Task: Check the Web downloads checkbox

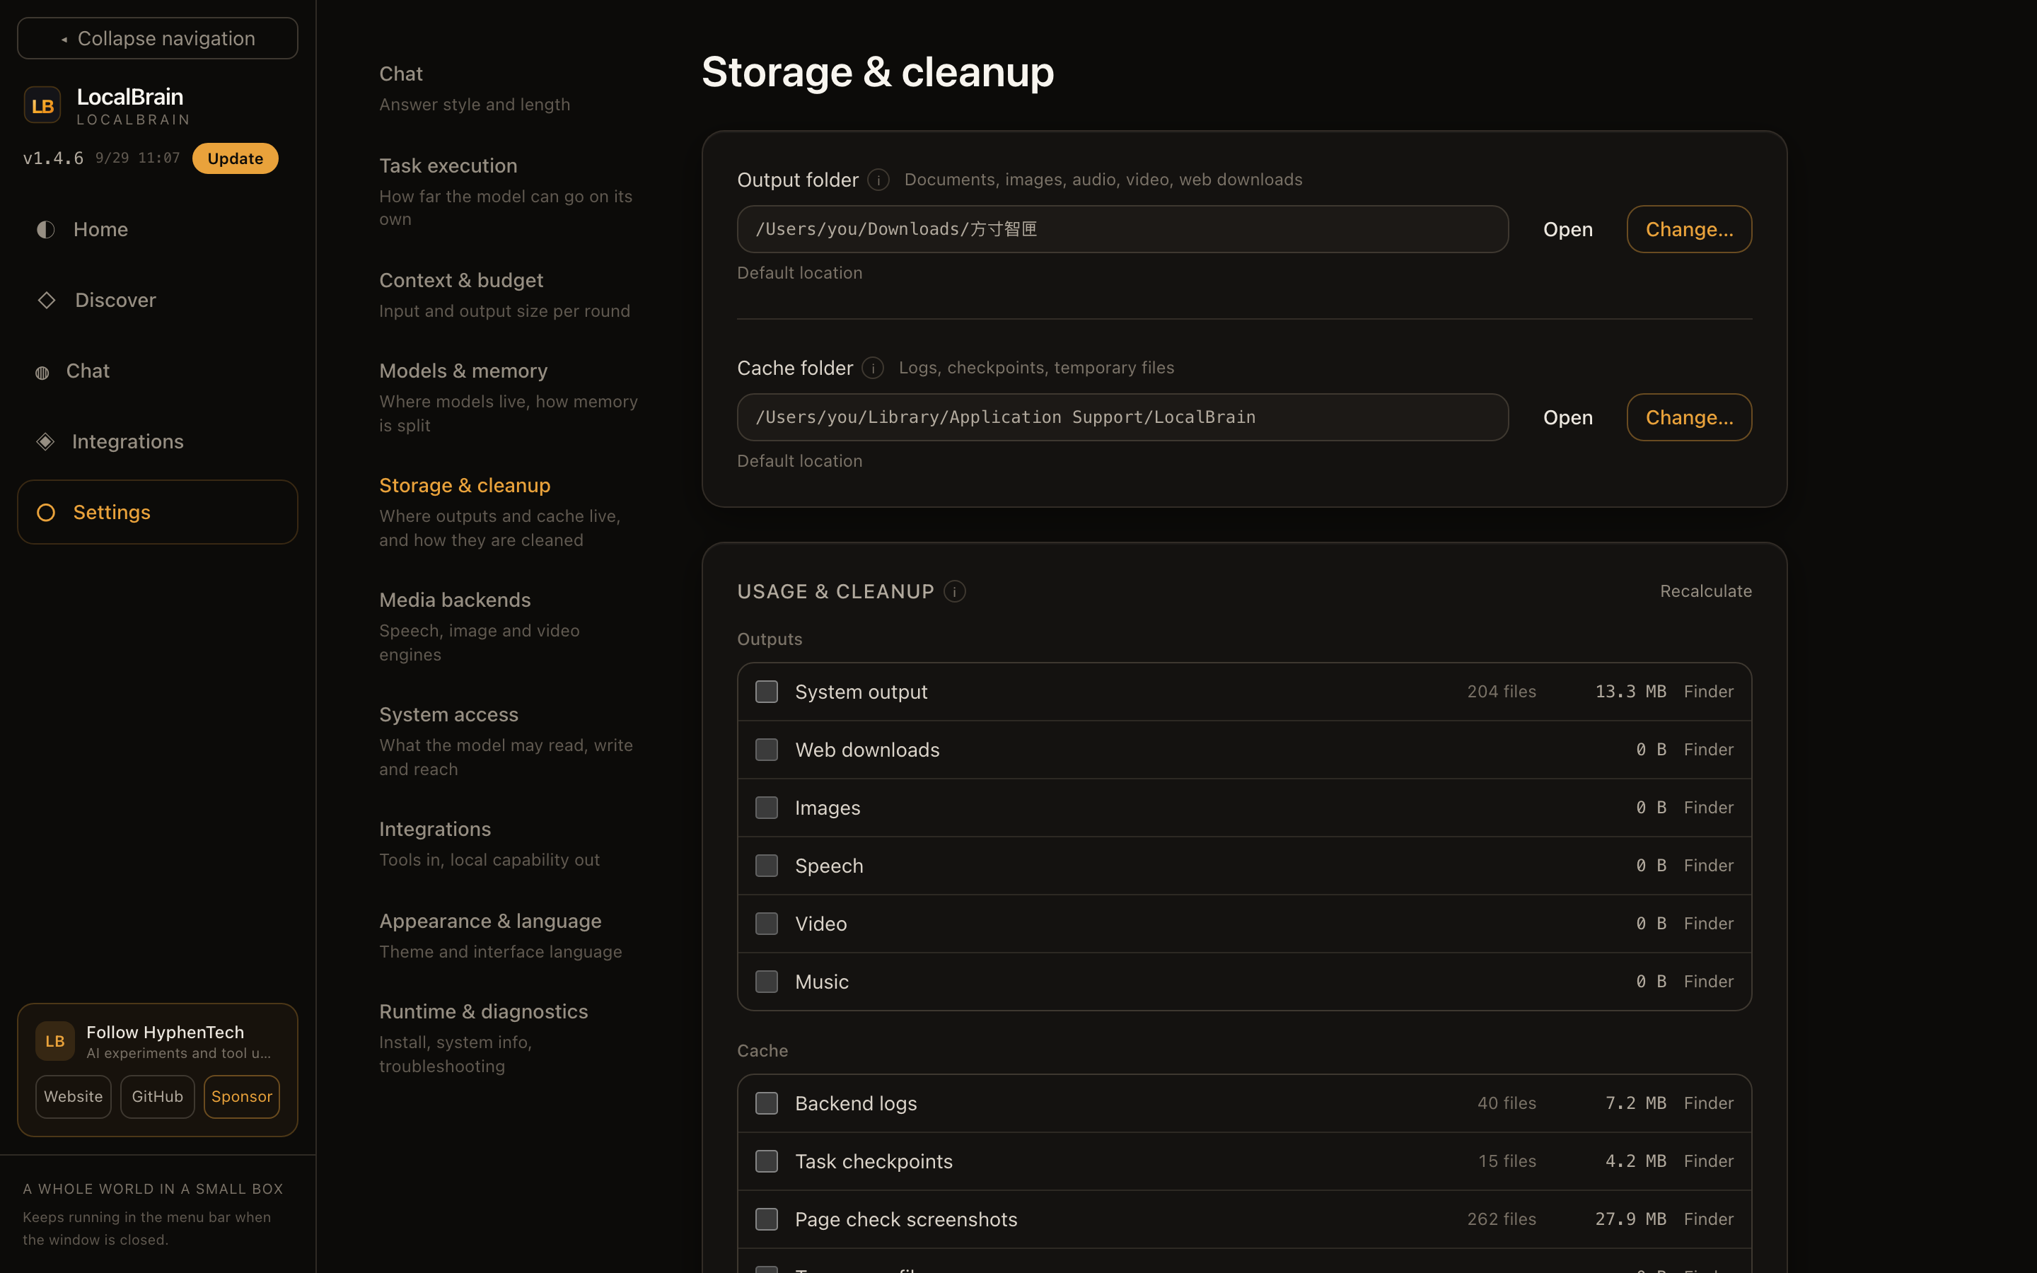Action: pyautogui.click(x=766, y=750)
